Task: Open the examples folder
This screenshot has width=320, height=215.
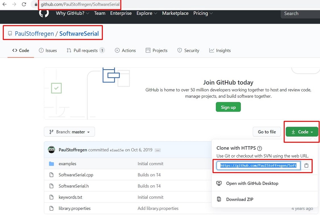Action: coord(67,164)
